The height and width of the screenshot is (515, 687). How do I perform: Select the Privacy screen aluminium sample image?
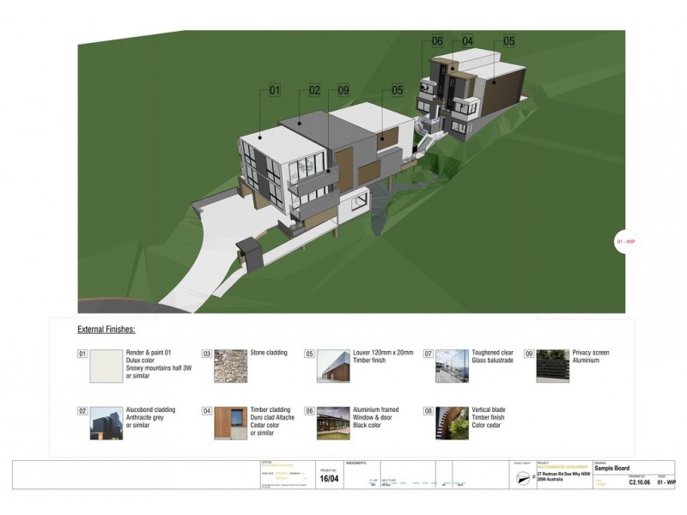coord(552,364)
